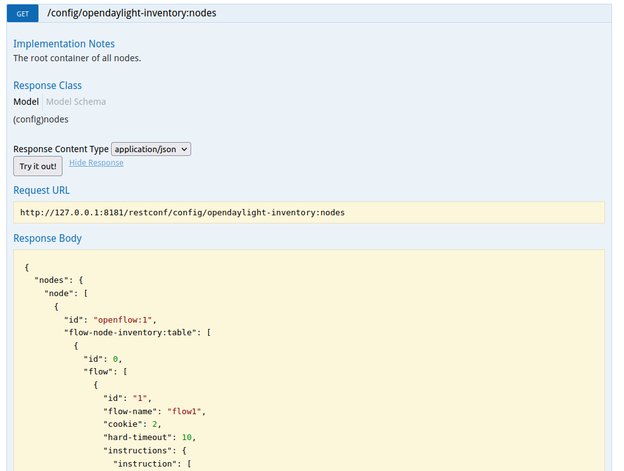Switch to the Model tab
The image size is (624, 471).
[26, 102]
